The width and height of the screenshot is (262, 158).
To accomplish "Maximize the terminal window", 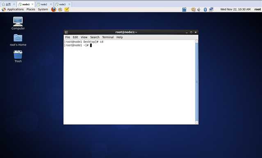I will (x=191, y=32).
